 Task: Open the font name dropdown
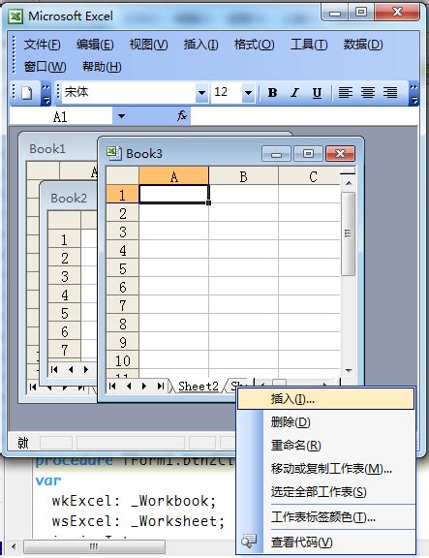coord(201,93)
